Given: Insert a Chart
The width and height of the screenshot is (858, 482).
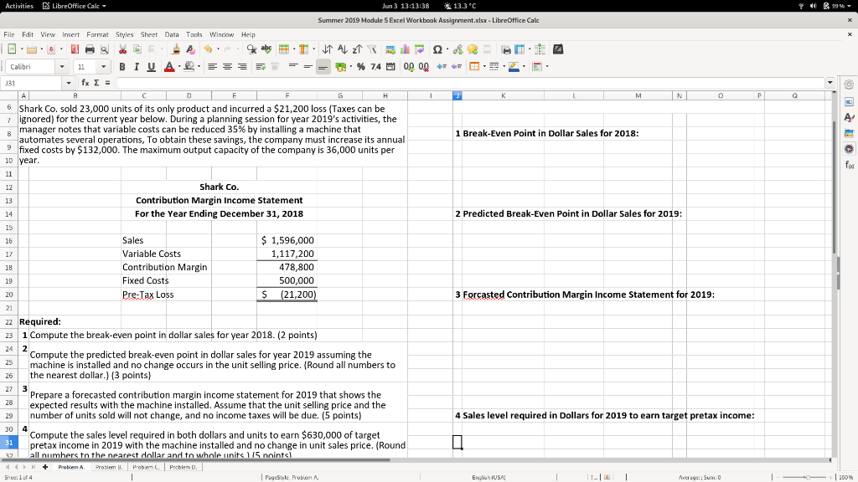Looking at the screenshot, I should [405, 49].
